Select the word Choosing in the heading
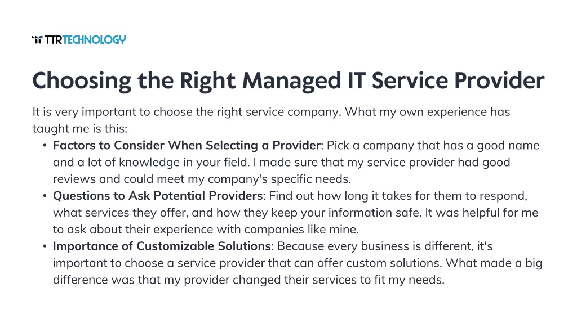Image resolution: width=577 pixels, height=324 pixels. (x=82, y=81)
